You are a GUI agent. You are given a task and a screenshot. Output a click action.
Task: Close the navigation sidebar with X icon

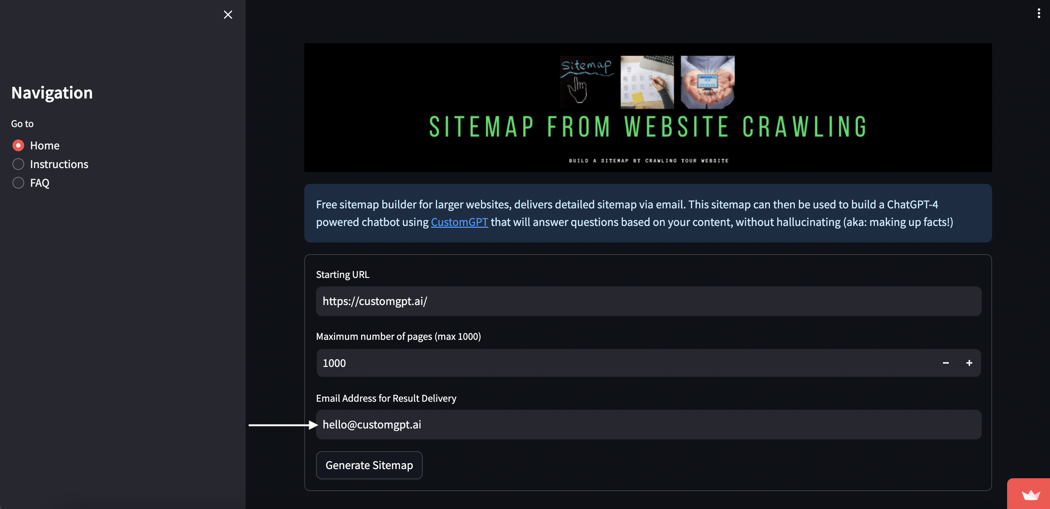pos(228,15)
